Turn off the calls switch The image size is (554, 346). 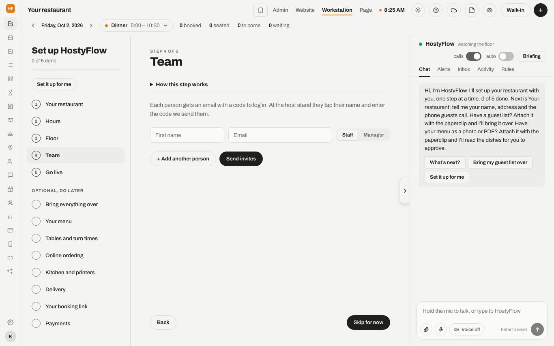click(x=473, y=56)
